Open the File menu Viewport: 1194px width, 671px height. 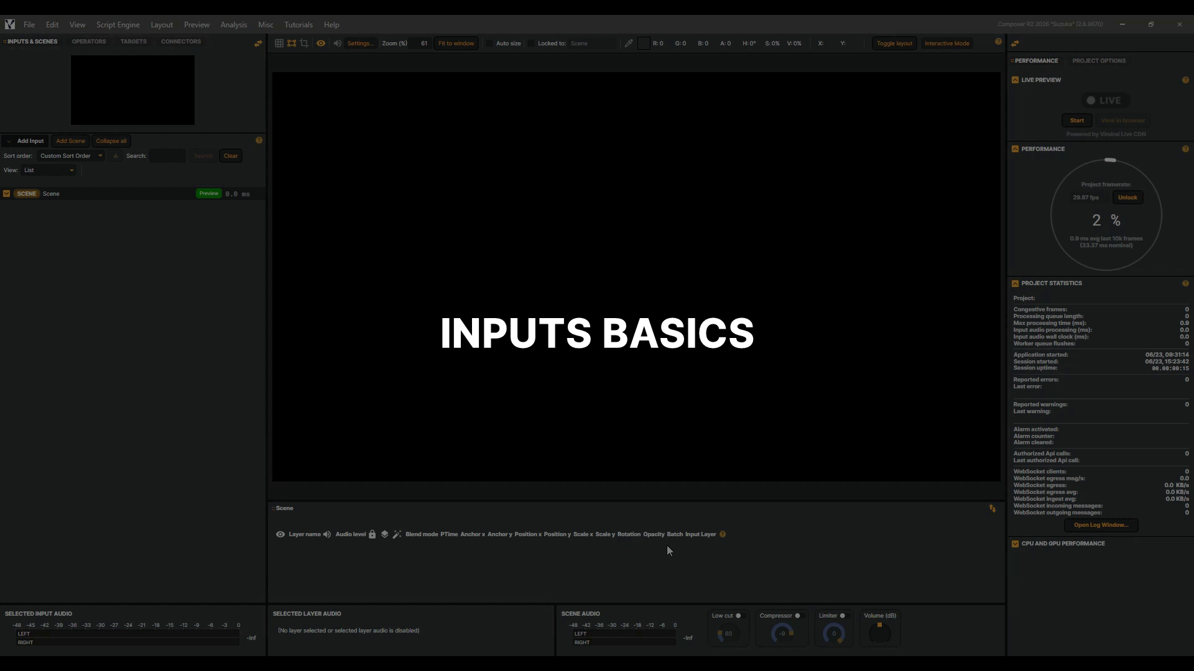[x=29, y=25]
